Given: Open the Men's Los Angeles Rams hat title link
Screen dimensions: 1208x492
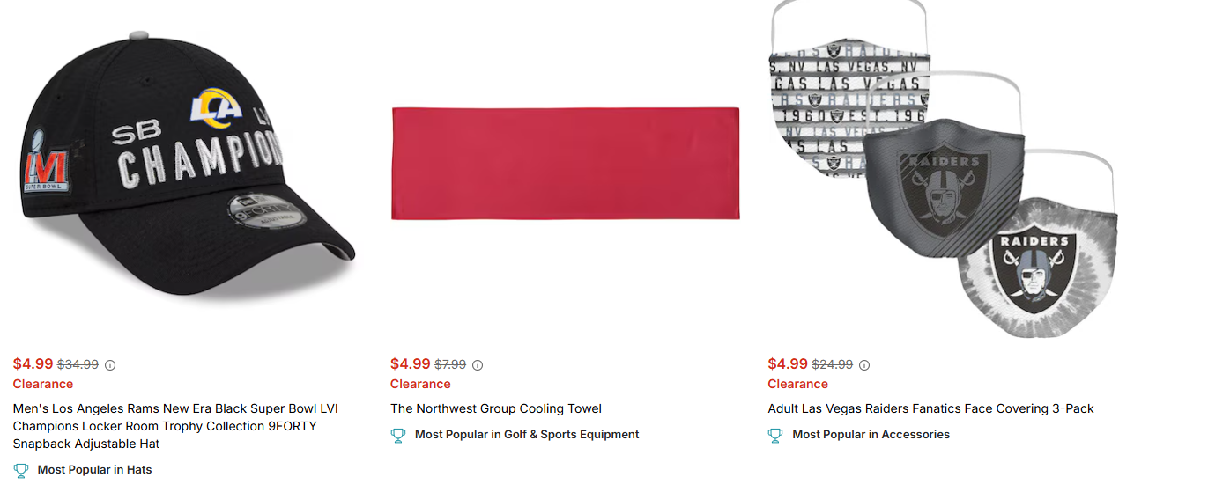Looking at the screenshot, I should point(175,426).
